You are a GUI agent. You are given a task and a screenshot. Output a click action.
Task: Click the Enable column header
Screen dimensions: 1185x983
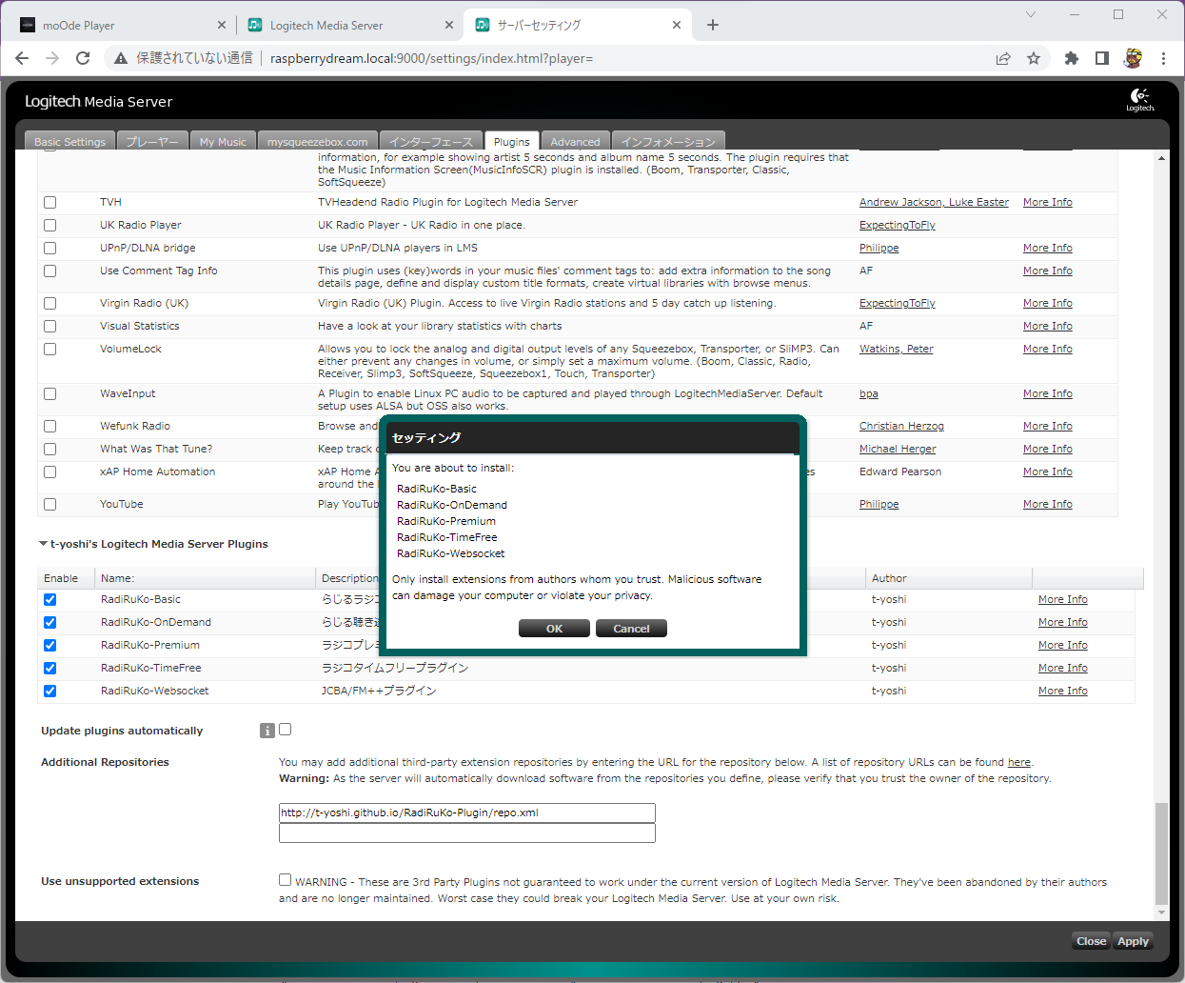coord(66,578)
